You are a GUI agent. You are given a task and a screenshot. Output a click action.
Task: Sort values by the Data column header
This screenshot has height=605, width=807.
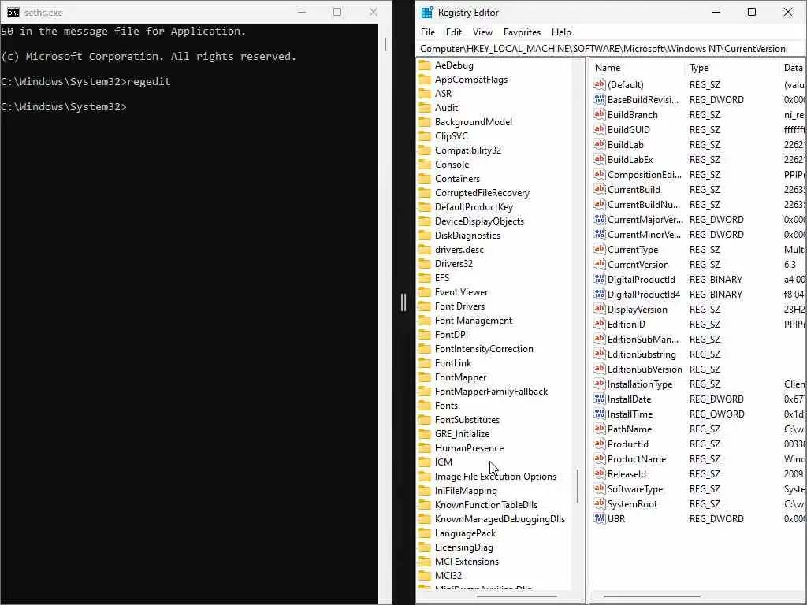(x=793, y=68)
